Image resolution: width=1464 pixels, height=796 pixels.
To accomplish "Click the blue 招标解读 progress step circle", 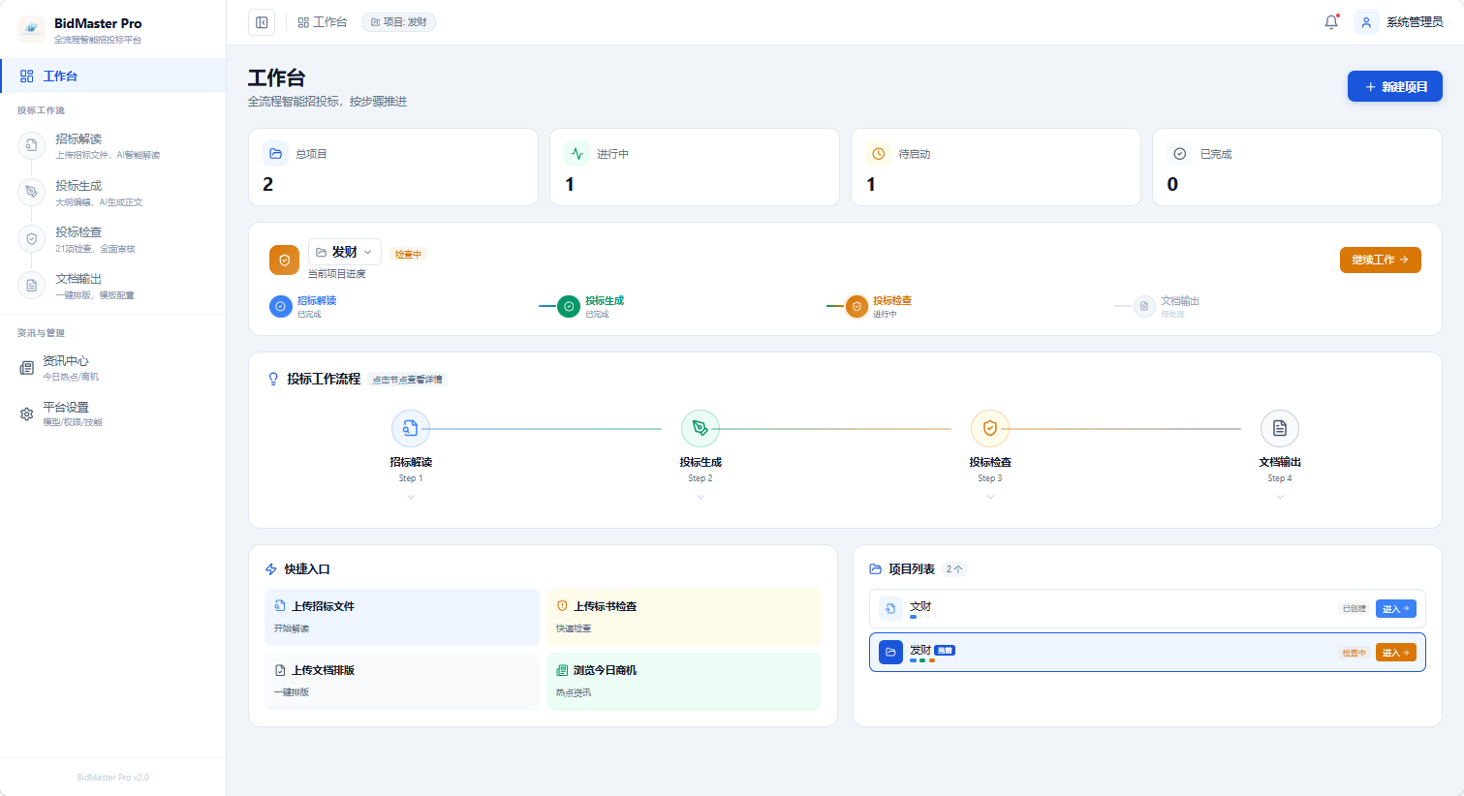I will coord(280,307).
